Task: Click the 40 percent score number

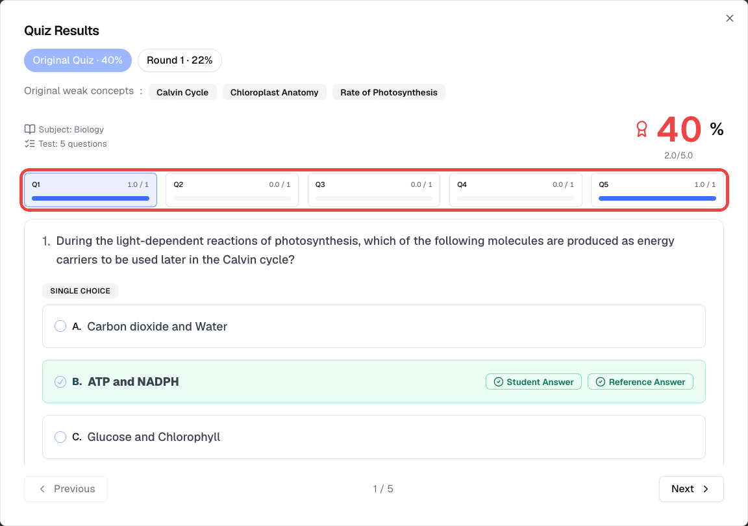Action: (x=679, y=129)
